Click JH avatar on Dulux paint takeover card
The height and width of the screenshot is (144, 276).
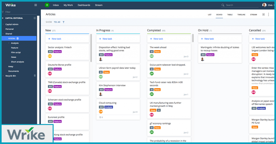click(151, 74)
